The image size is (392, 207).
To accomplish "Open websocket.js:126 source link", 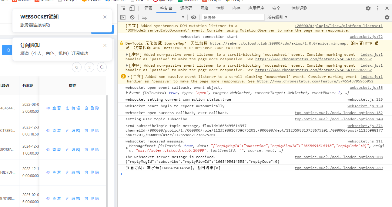I will [x=365, y=99].
